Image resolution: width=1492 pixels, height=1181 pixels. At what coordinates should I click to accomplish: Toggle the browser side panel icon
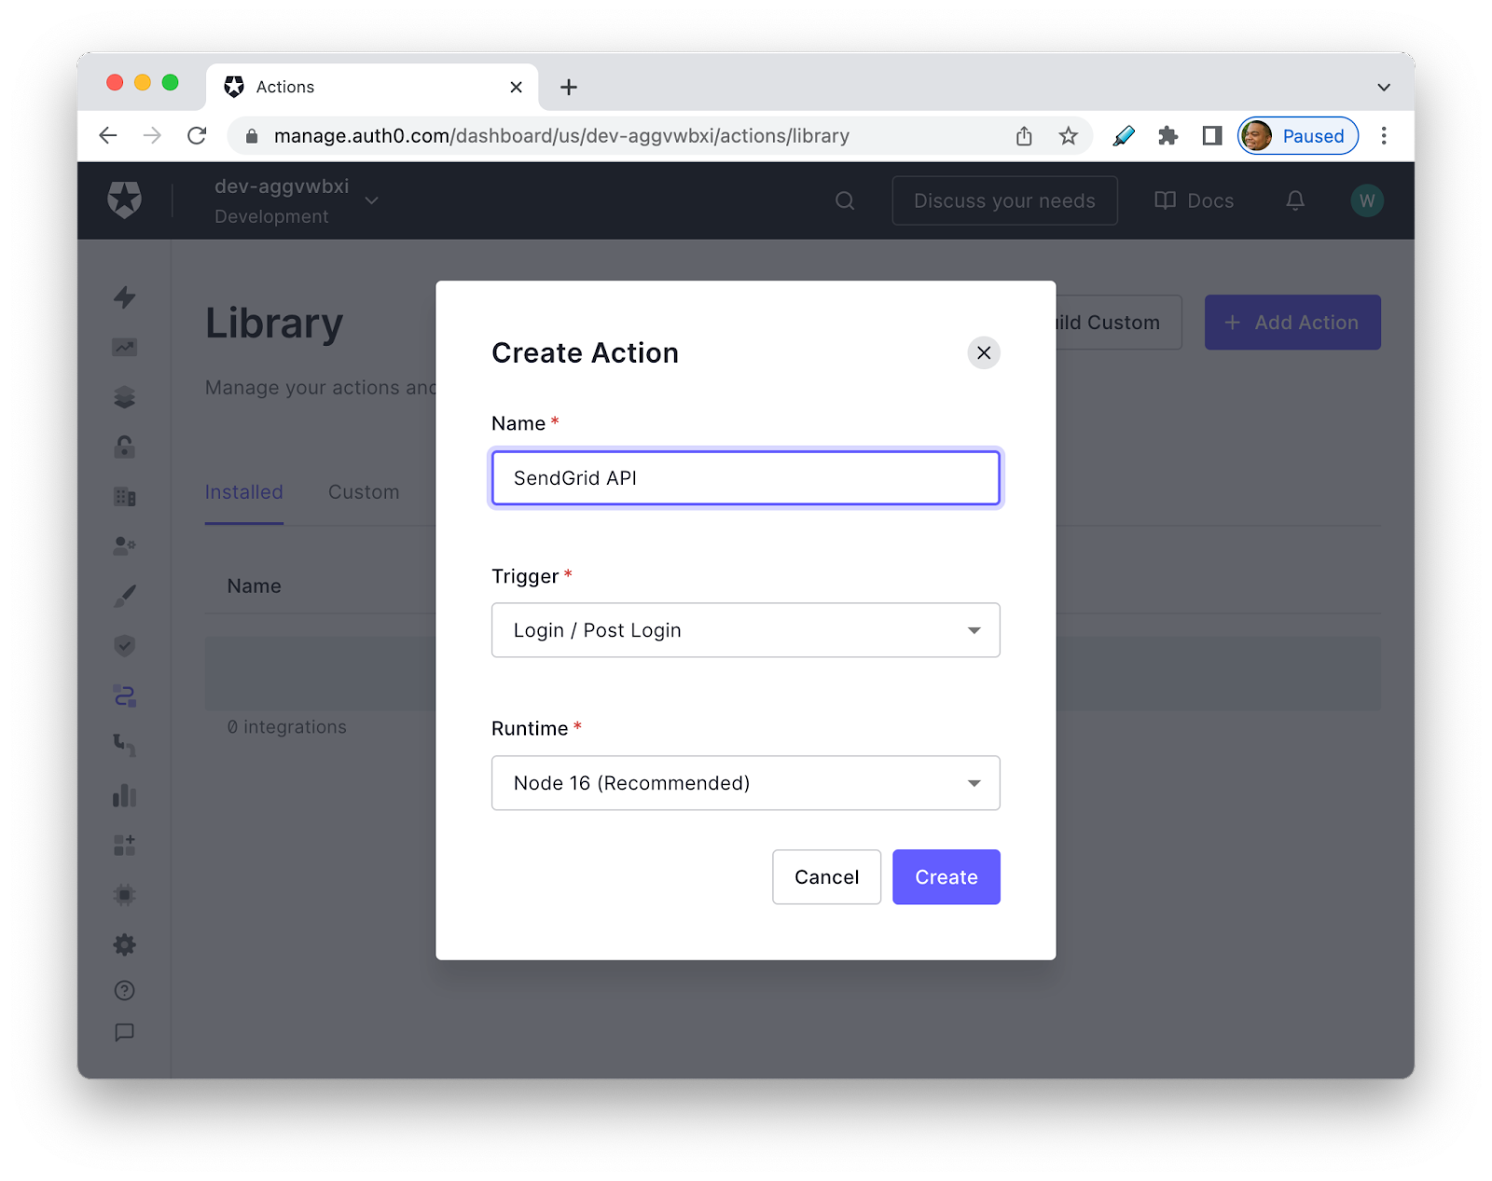click(x=1212, y=136)
